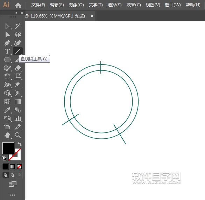This screenshot has width=205, height=200.
Task: Open the 文件(F) menu
Action: coord(38,5)
